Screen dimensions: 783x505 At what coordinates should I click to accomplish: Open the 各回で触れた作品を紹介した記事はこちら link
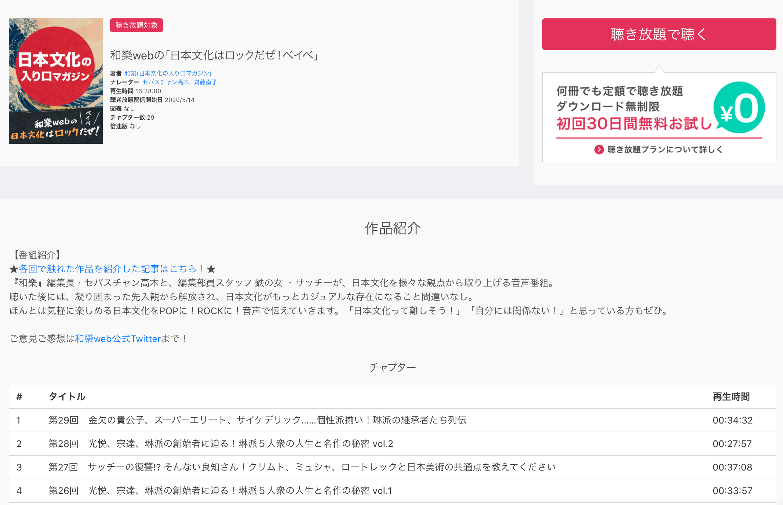tap(112, 269)
